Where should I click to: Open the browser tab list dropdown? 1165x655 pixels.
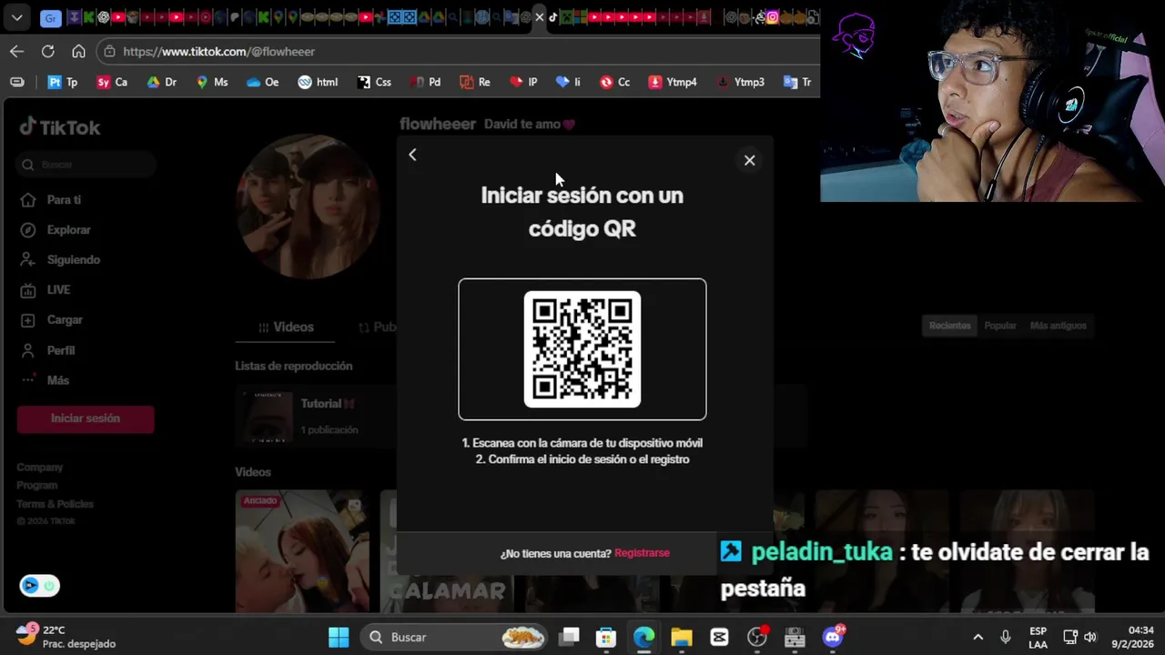coord(16,17)
